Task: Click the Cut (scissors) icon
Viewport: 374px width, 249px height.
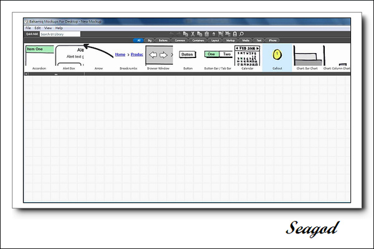Action: click(193, 34)
